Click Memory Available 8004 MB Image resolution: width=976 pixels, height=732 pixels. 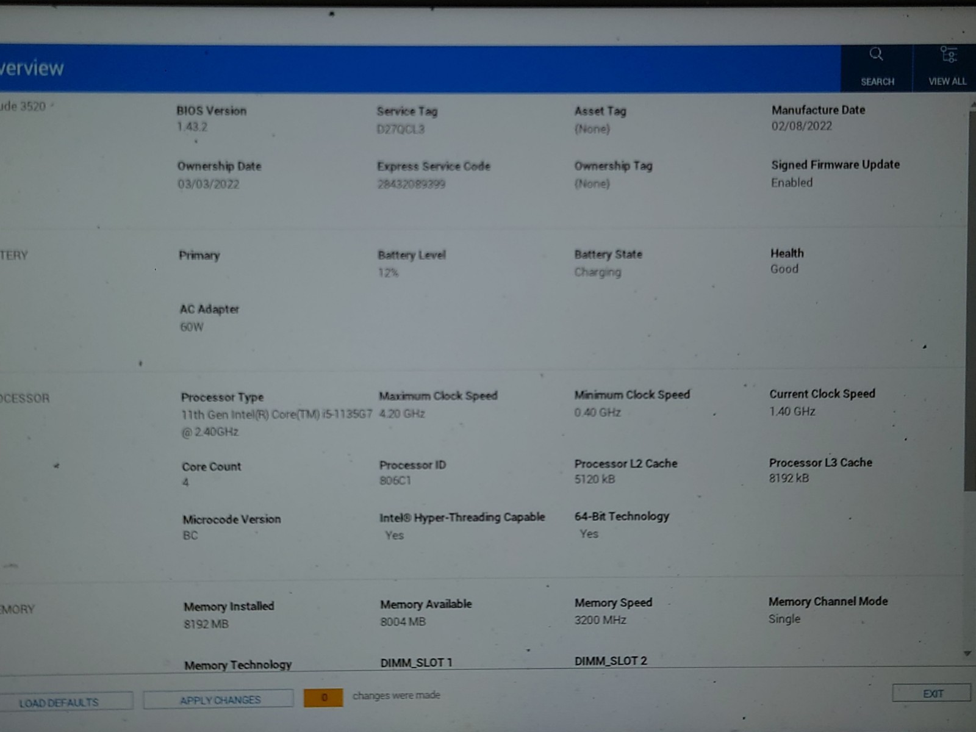tap(403, 622)
